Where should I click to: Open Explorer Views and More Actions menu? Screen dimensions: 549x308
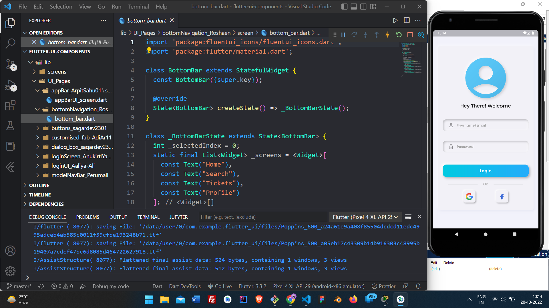tap(103, 20)
